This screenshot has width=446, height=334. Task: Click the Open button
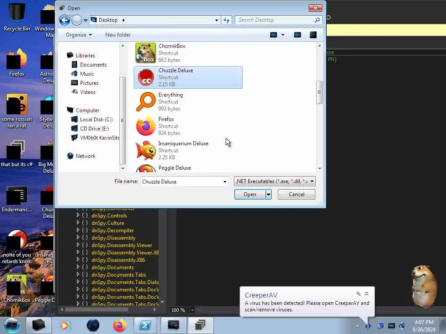click(250, 194)
